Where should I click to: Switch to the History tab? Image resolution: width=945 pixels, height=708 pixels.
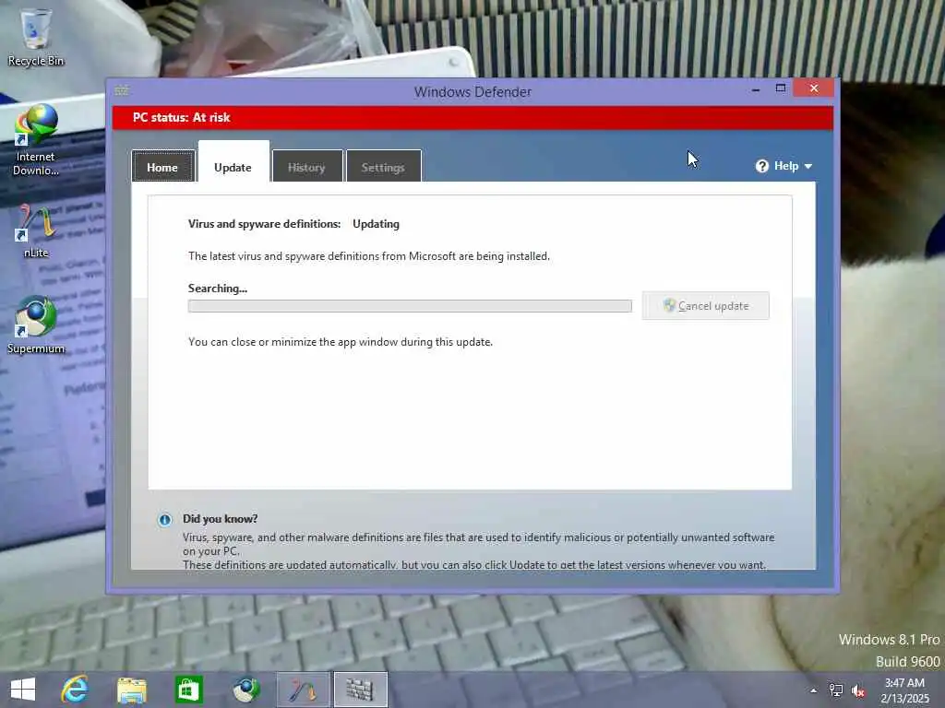tap(306, 167)
